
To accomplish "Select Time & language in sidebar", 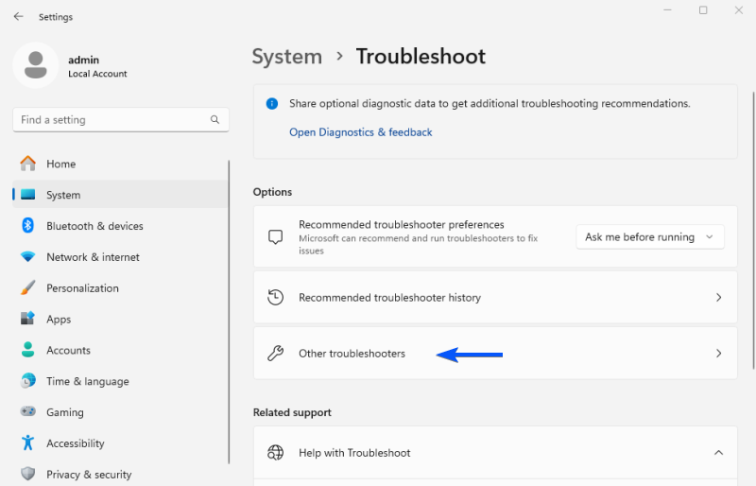I will [87, 381].
